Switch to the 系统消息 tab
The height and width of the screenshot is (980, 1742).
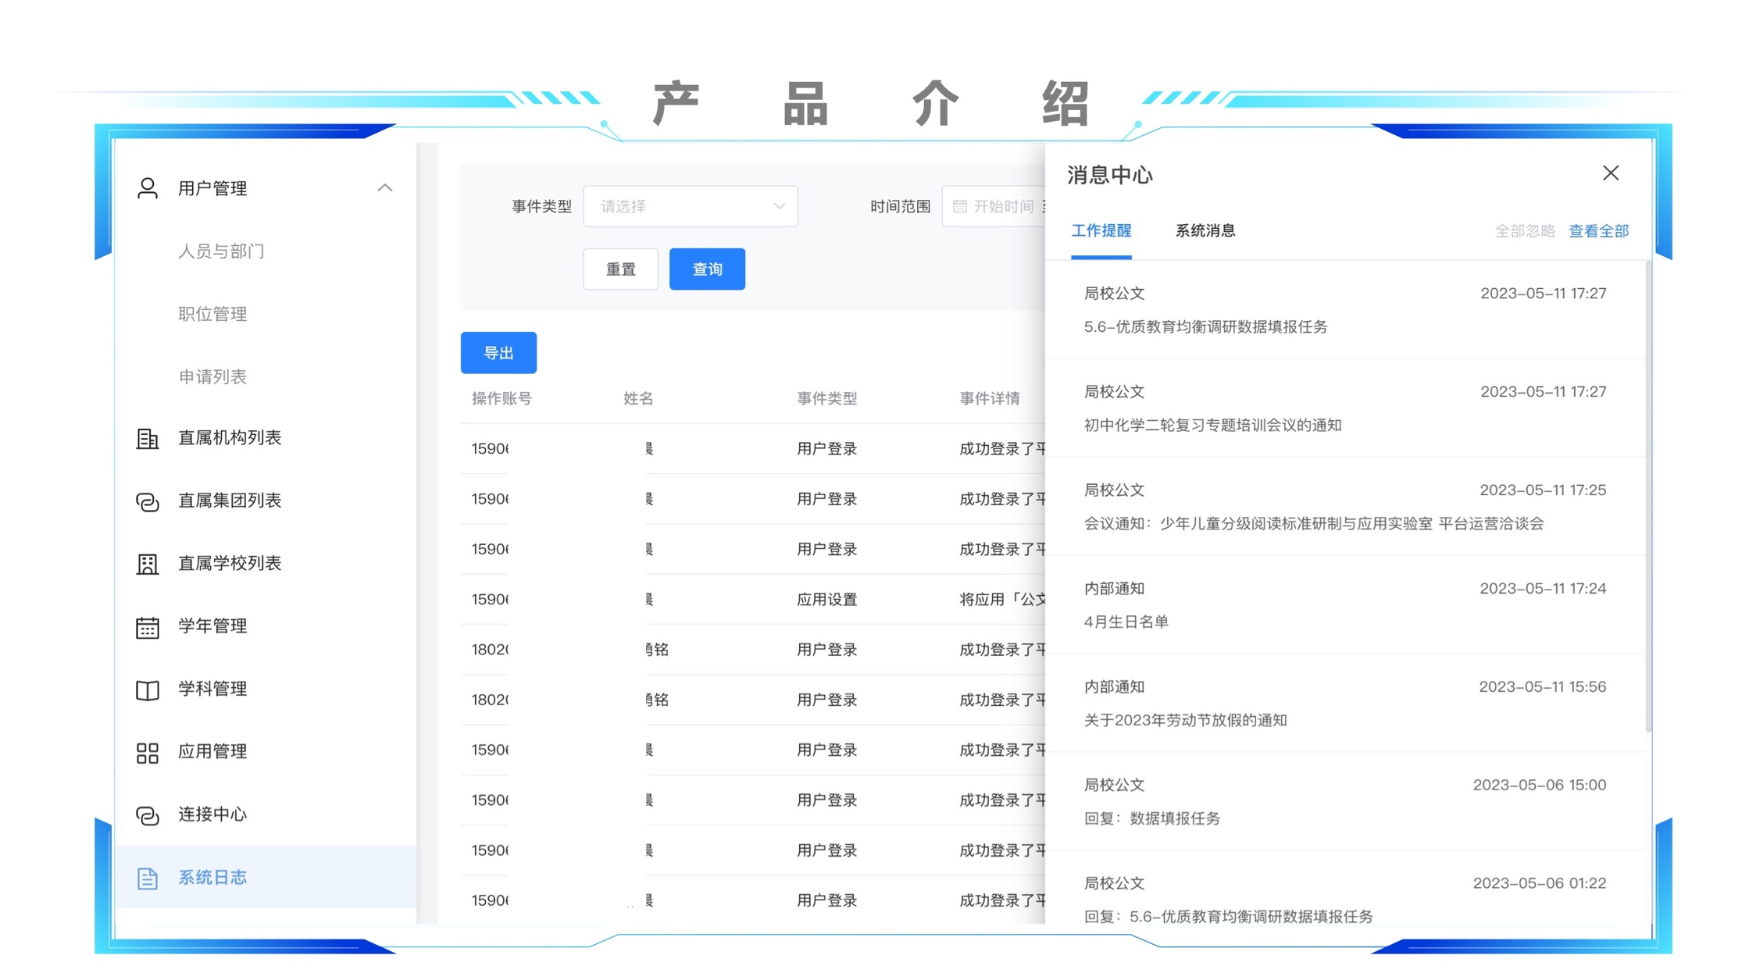[x=1205, y=231]
